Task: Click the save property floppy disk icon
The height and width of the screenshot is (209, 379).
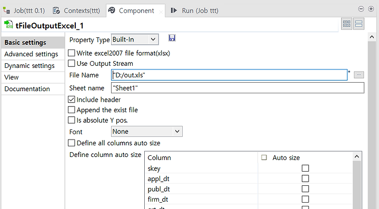Action: [172, 38]
